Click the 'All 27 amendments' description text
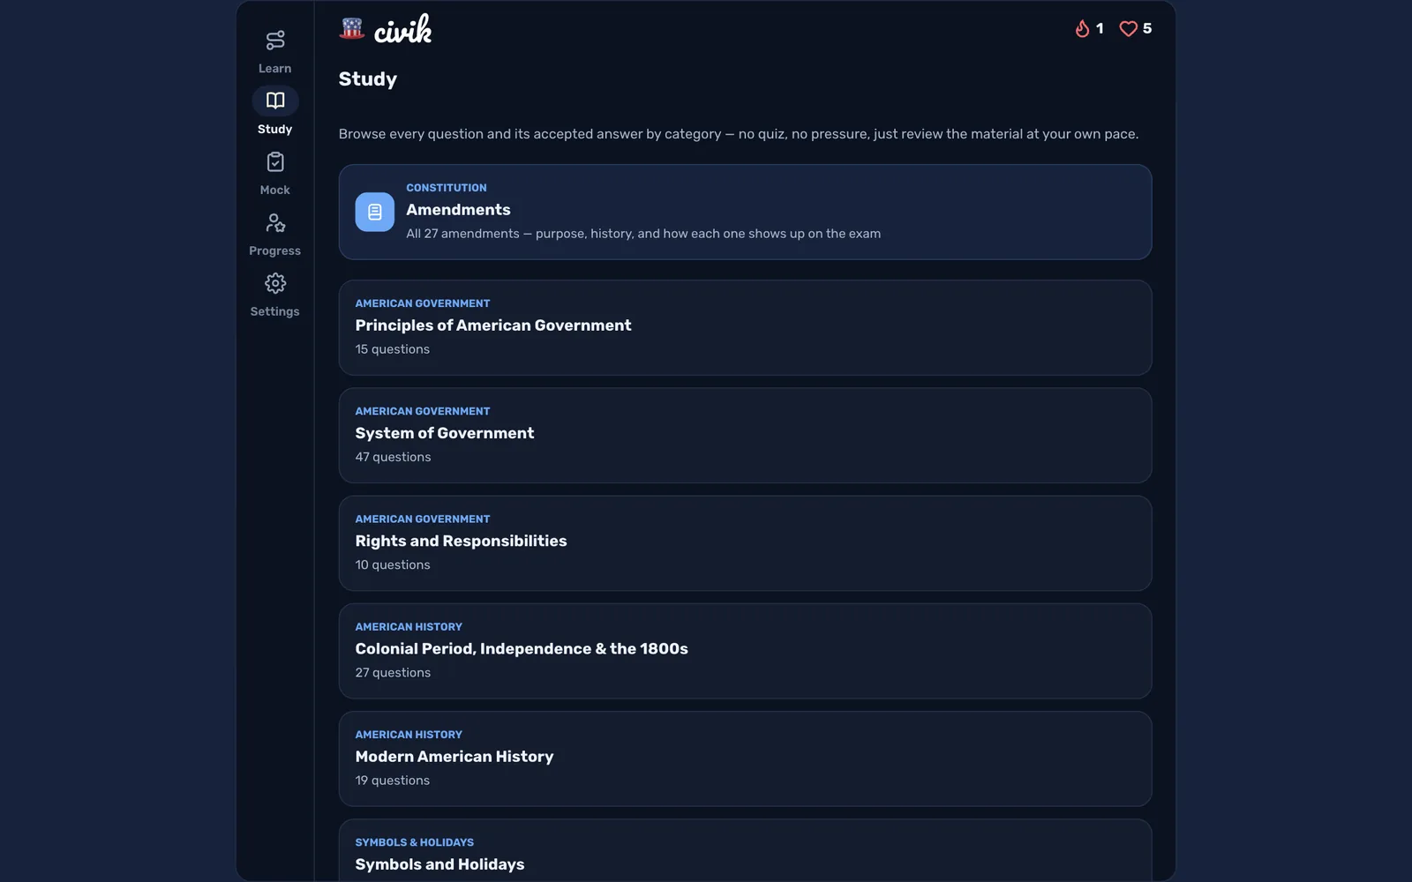Viewport: 1412px width, 882px height. 643,234
